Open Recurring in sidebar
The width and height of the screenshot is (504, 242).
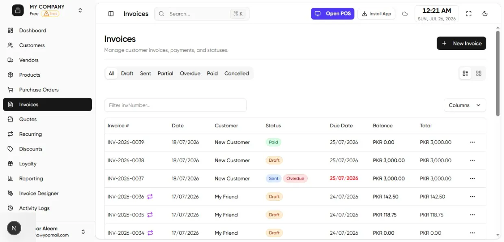coord(48,134)
